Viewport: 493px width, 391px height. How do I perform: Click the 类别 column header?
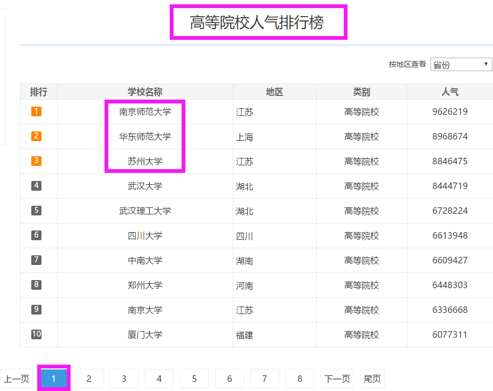[x=362, y=92]
